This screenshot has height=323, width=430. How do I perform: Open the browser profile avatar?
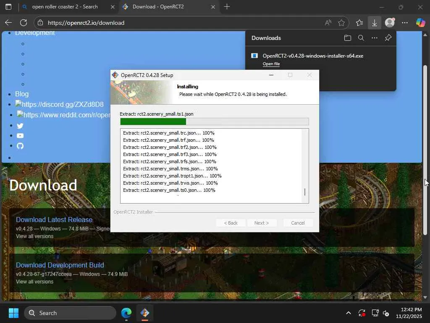click(390, 23)
